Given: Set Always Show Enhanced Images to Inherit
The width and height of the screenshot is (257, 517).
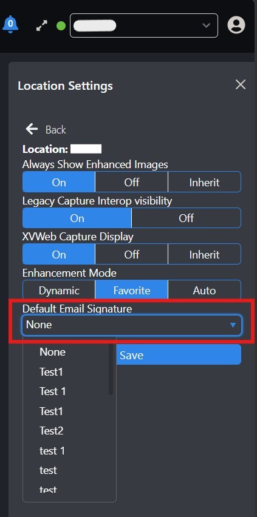Looking at the screenshot, I should coord(205,182).
